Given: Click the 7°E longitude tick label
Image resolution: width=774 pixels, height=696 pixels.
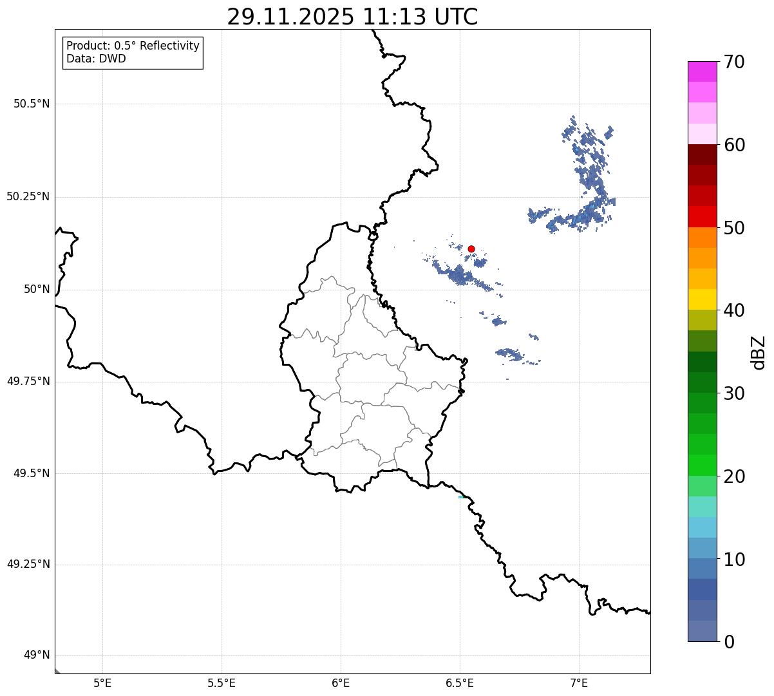Looking at the screenshot, I should 579,682.
